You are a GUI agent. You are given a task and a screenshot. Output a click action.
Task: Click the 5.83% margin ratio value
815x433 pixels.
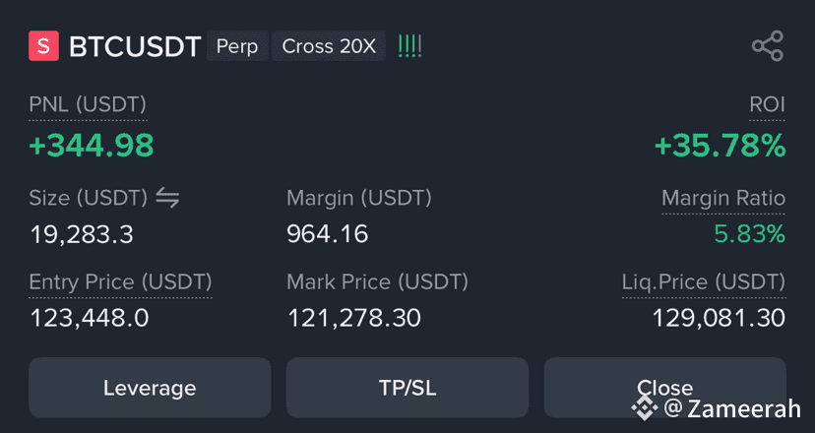(x=749, y=234)
